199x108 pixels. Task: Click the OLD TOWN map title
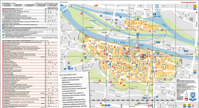64,2
